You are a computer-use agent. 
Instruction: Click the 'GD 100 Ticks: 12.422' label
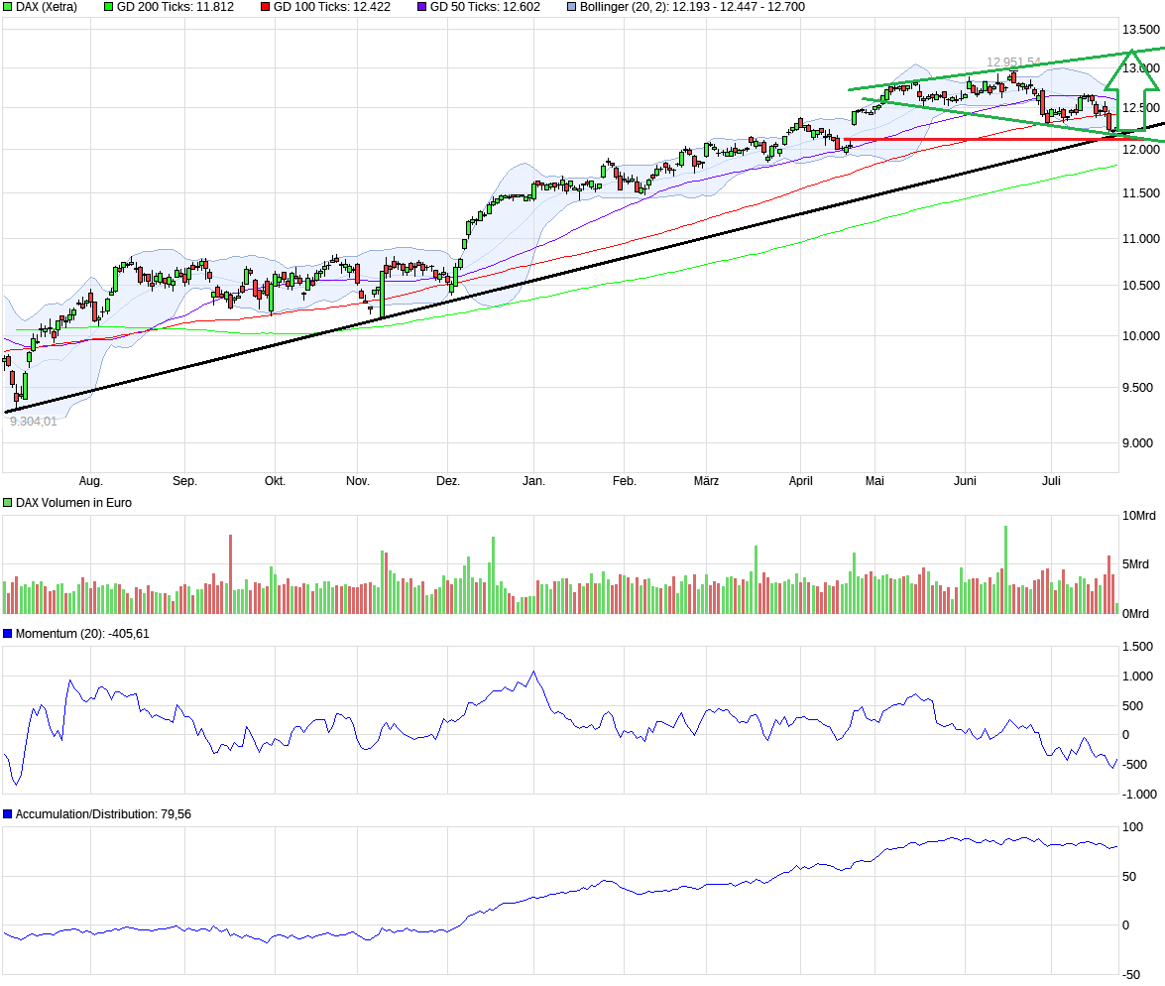332,7
